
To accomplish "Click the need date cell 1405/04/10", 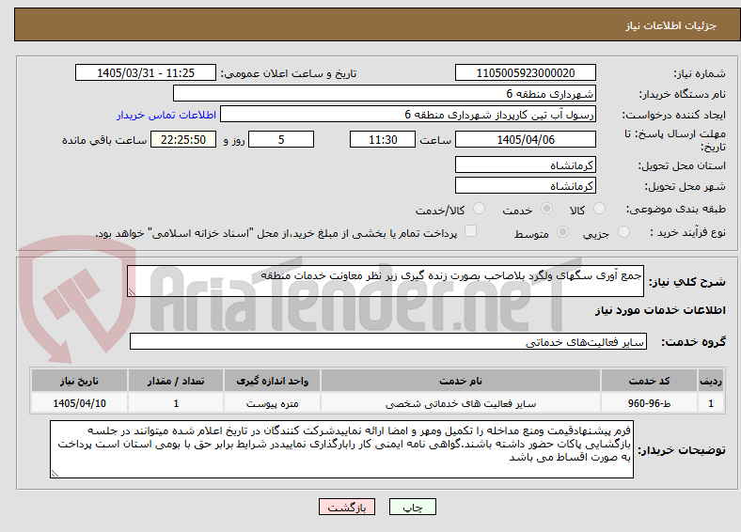I will point(79,403).
